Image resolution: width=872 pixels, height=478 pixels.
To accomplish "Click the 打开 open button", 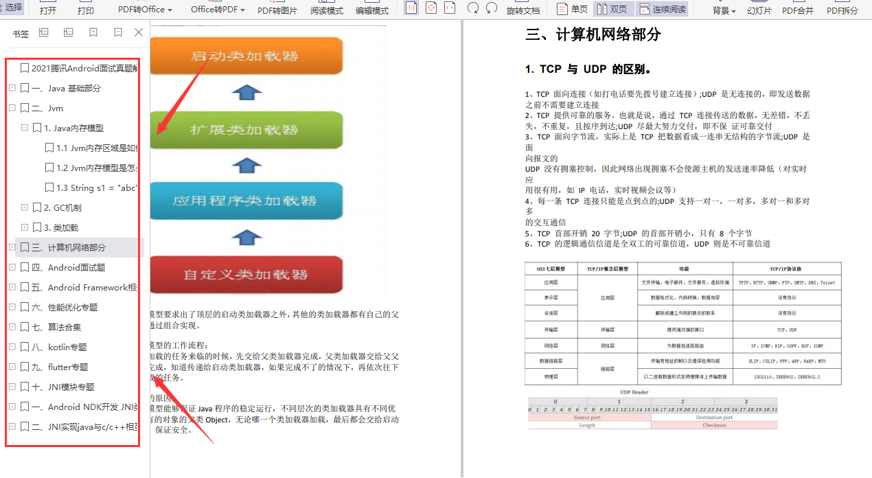I will [48, 11].
